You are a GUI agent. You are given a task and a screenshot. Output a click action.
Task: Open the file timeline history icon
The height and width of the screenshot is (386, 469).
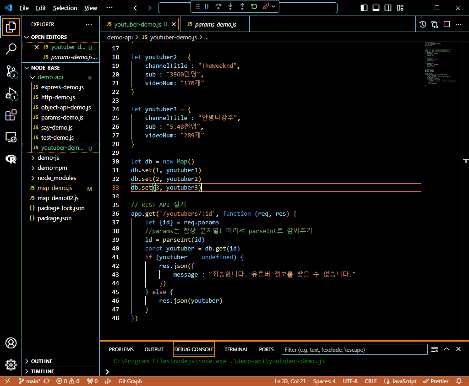[423, 24]
